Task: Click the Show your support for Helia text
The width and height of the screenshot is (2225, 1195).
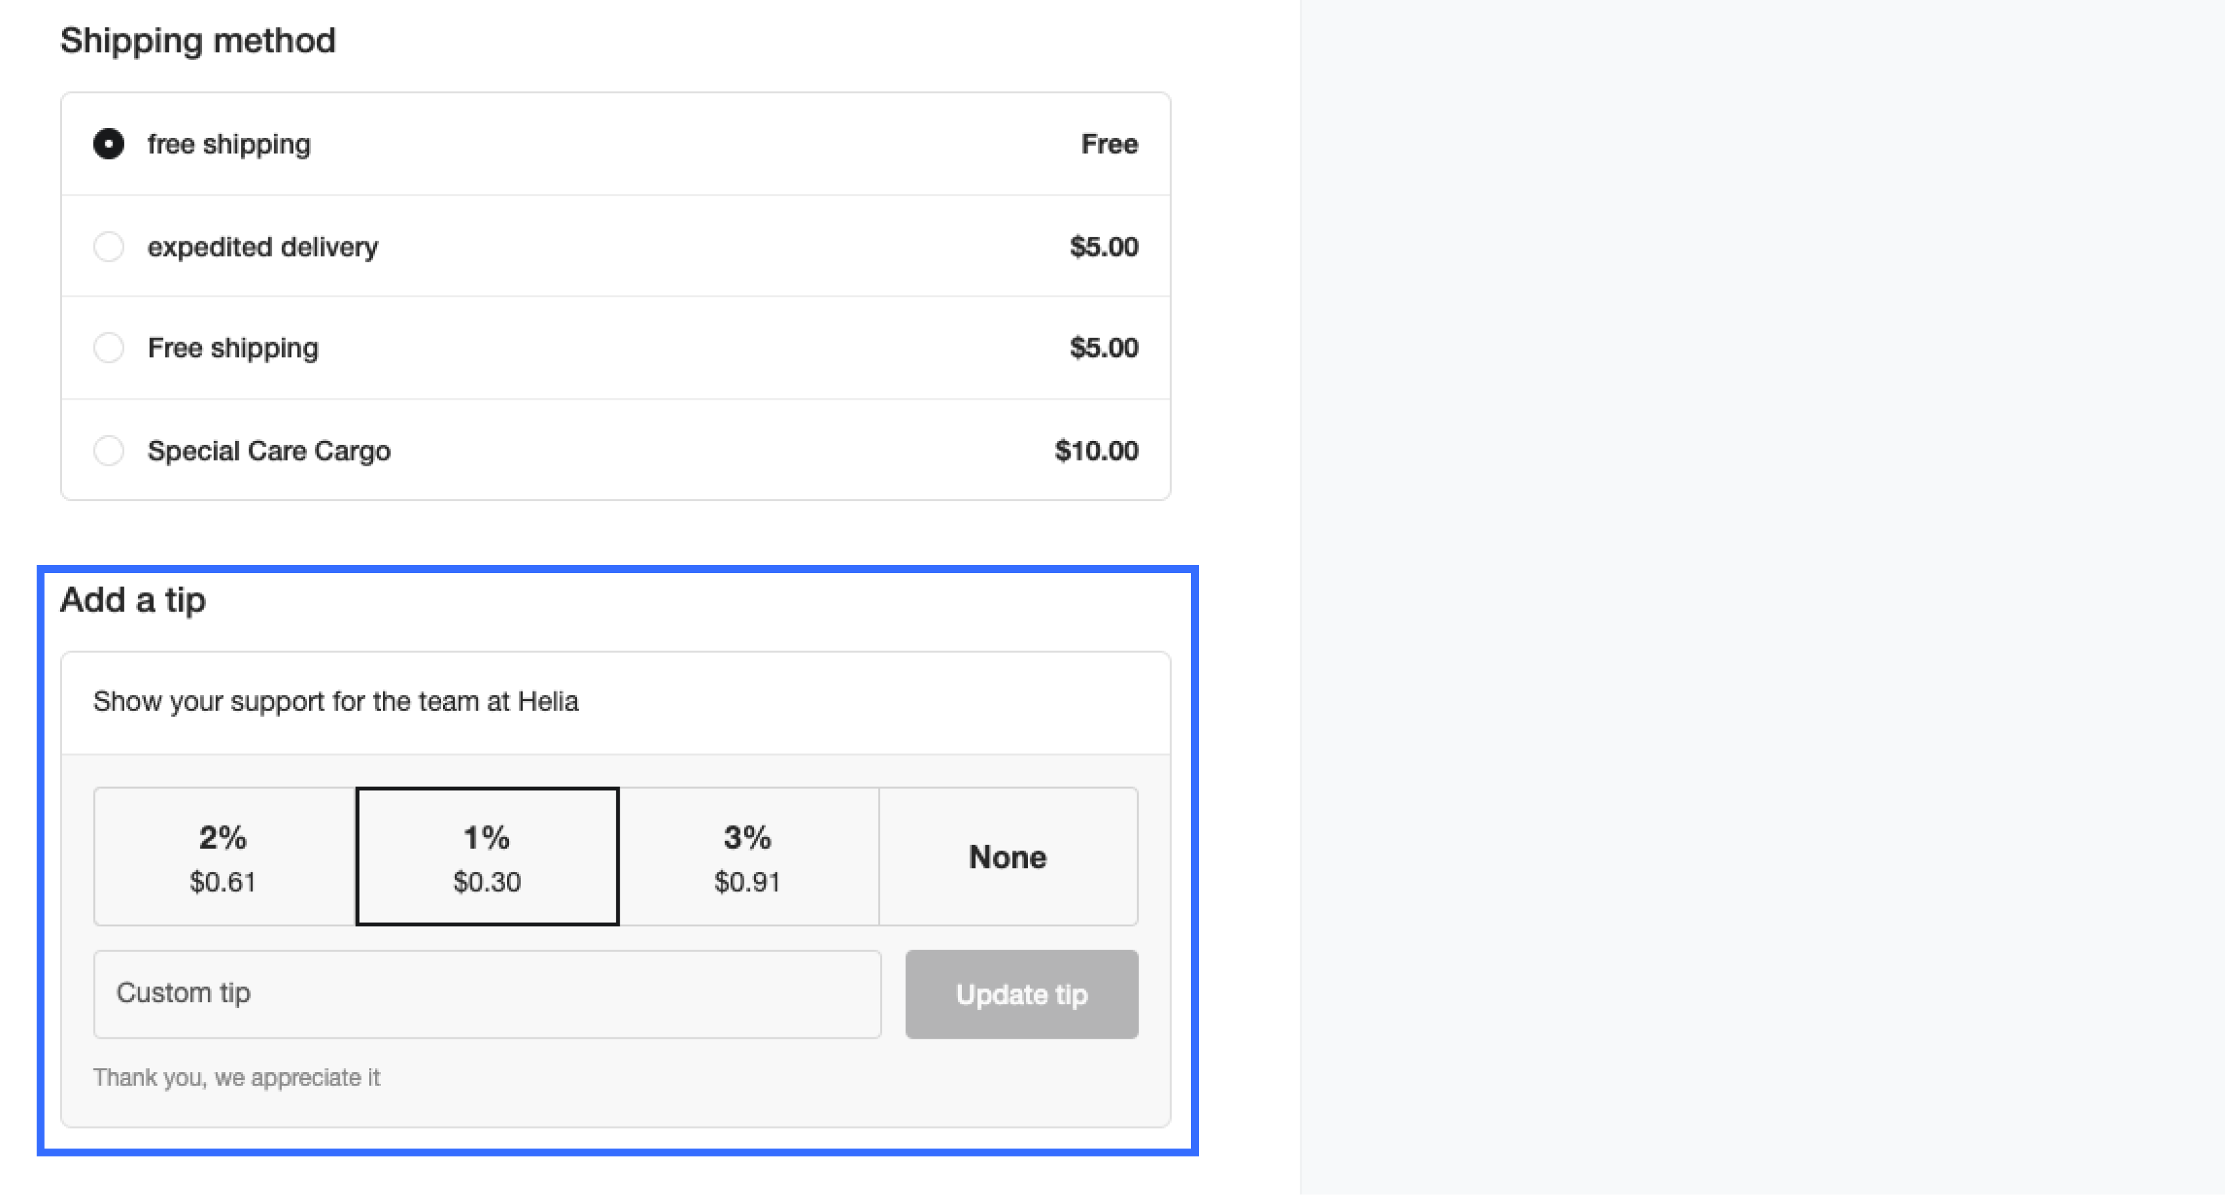Action: 336,701
